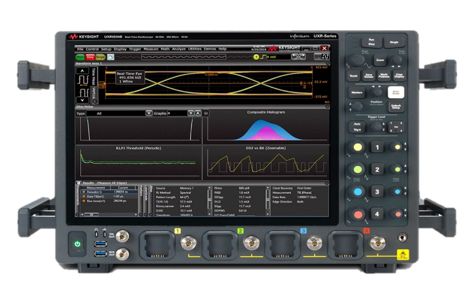Viewport: 473px width, 302px height.
Task: Push the large yellow channel 1 scale knob
Action: (x=358, y=147)
